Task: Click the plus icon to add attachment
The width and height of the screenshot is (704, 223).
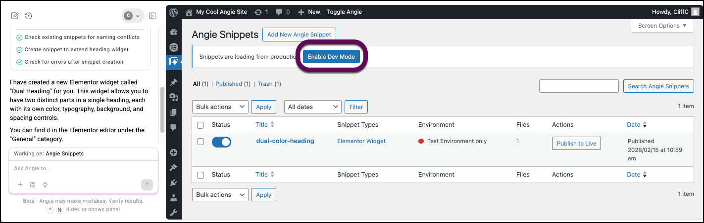Action: 20,185
